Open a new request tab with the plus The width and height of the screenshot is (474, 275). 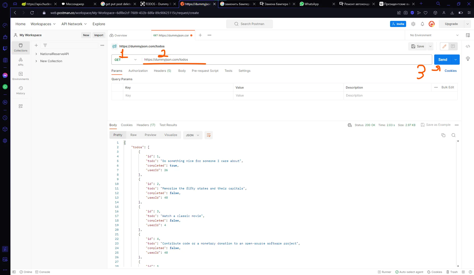pos(200,35)
